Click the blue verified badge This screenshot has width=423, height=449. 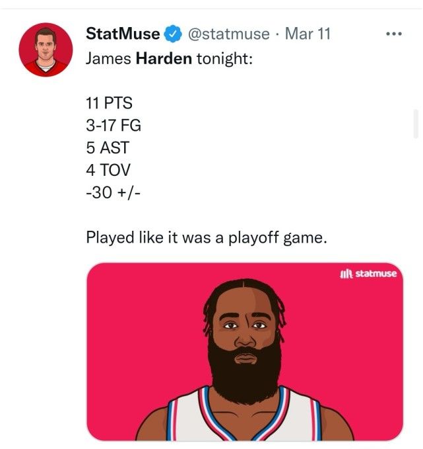[x=172, y=33]
